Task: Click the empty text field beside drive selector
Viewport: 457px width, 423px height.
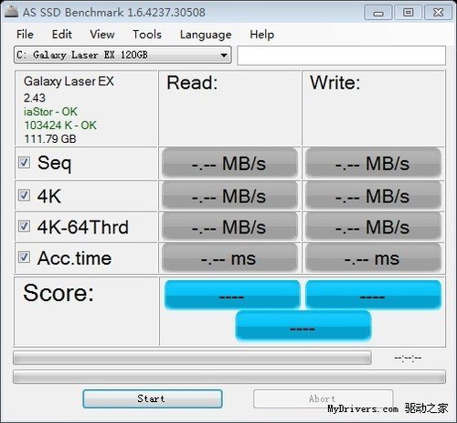Action: pyautogui.click(x=342, y=55)
